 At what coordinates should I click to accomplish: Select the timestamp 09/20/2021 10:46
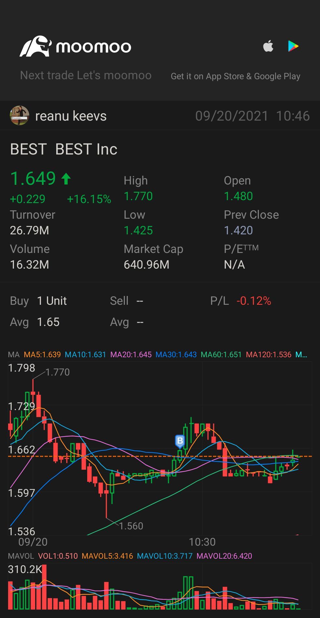tap(252, 116)
